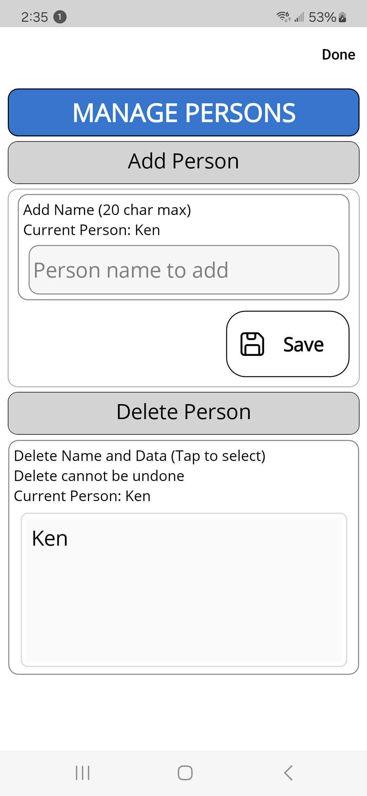Tap the Add Person section header
The image size is (367, 796).
[x=183, y=162]
